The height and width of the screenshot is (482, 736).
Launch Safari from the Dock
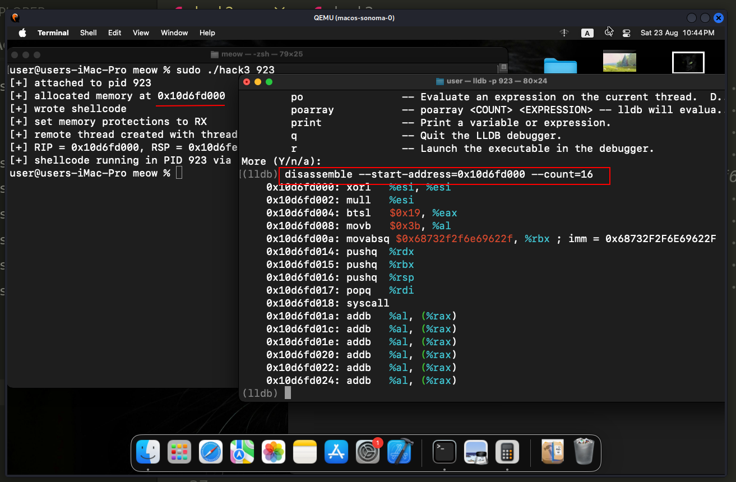[x=211, y=452]
